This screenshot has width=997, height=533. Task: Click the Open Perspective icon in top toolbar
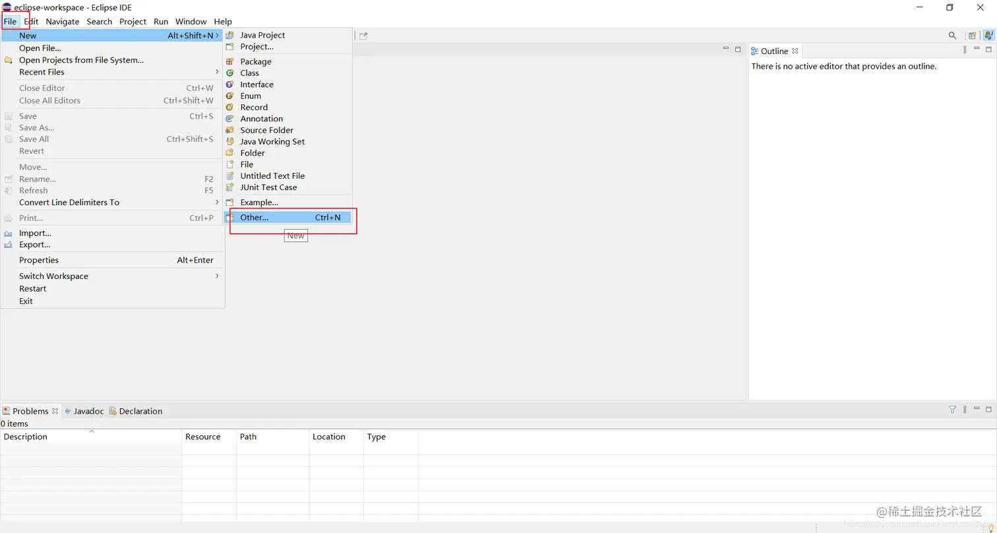(972, 36)
